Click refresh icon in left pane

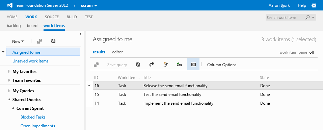point(53,41)
